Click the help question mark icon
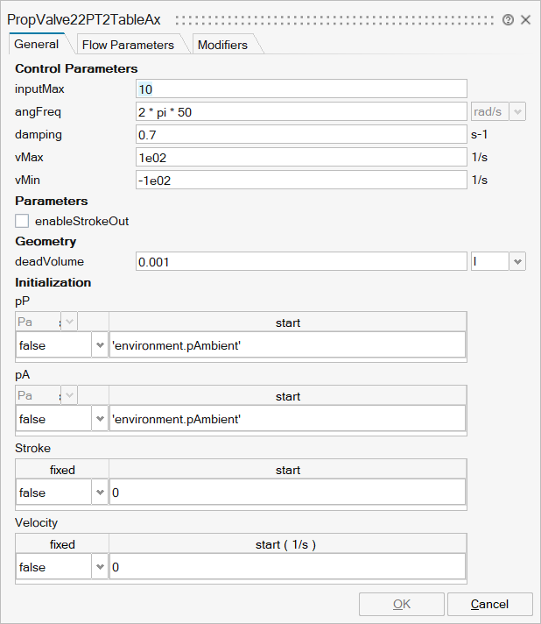 click(x=509, y=19)
